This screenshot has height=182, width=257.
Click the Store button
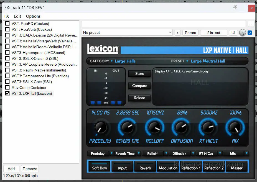139,74
